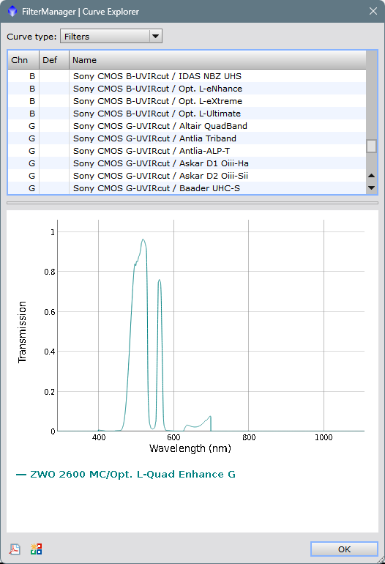The height and width of the screenshot is (564, 385).
Task: Open the Curve type dropdown arrow
Action: [x=155, y=37]
